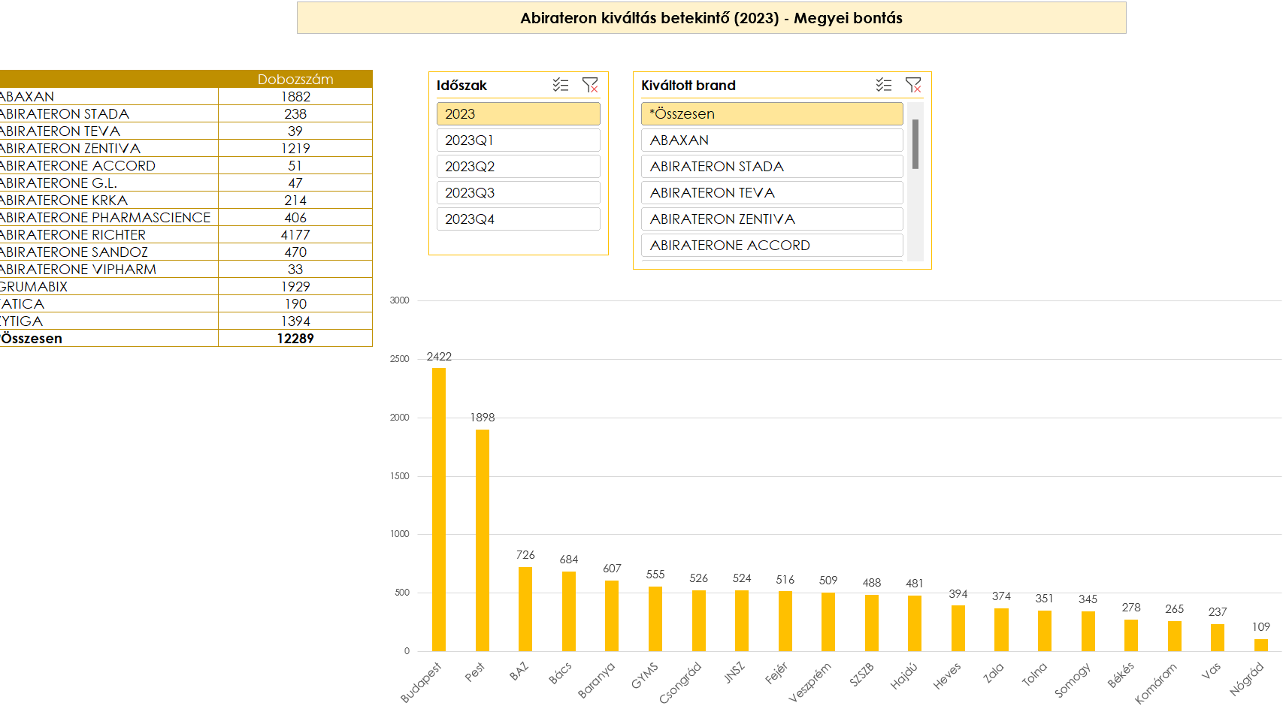
Task: Toggle multi-select in the Időszak slicer
Action: 561,85
